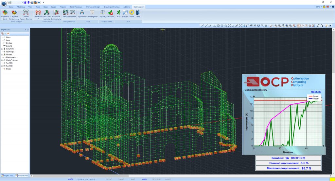Toggle ORTHO mode in status bar
This screenshot has width=335, height=181.
(x=110, y=179)
